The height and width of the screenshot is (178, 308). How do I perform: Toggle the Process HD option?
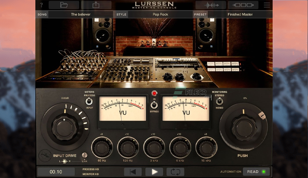click(x=91, y=169)
